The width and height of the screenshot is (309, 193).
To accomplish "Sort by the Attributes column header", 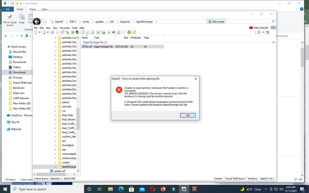I will 136,37.
